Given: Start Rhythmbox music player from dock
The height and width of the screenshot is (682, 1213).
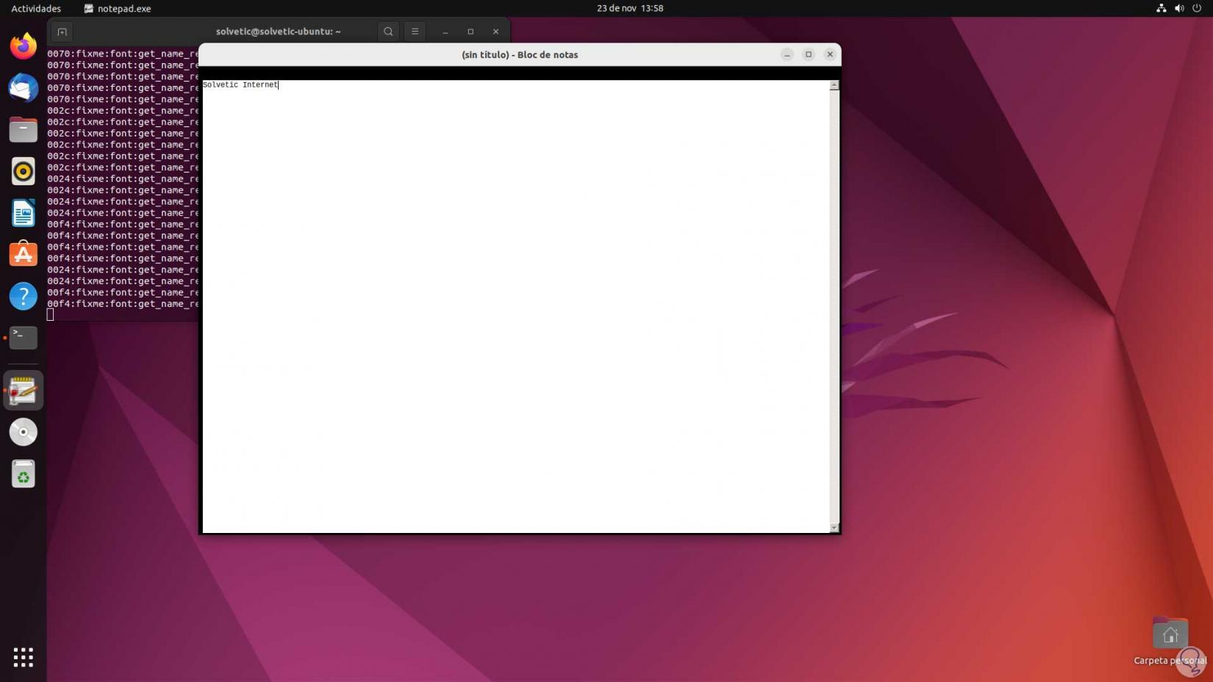Looking at the screenshot, I should pos(24,171).
